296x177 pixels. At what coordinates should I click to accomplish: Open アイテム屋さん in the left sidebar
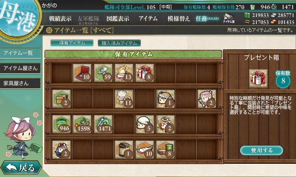click(x=20, y=68)
